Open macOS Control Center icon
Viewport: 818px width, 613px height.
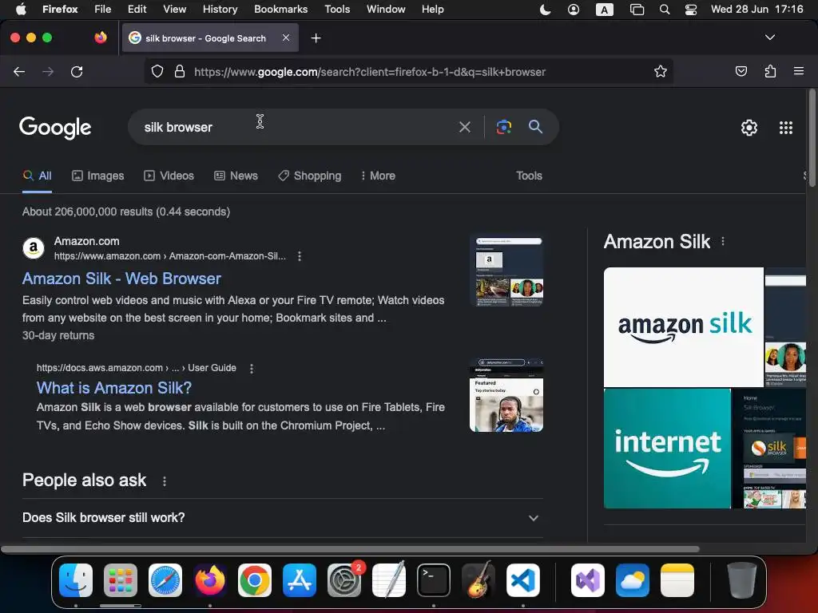pyautogui.click(x=691, y=10)
